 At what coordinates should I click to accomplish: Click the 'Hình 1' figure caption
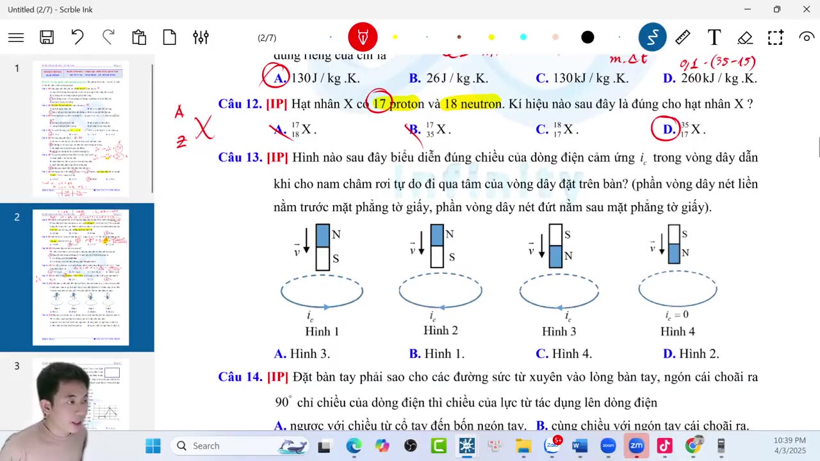click(x=322, y=331)
